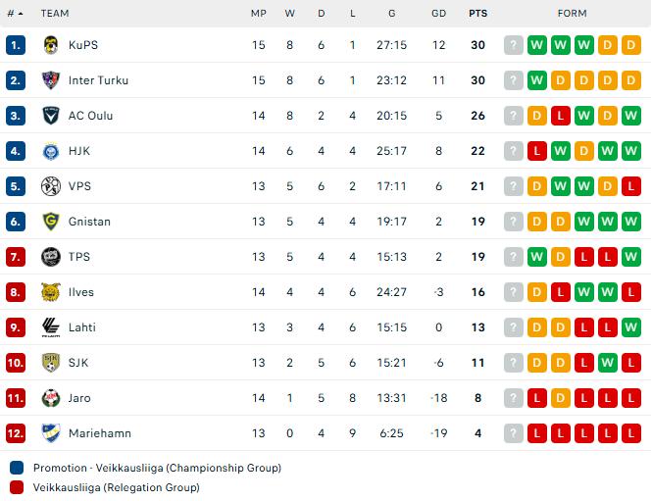
Task: Click KuPS upcoming match question mark badge
Action: pyautogui.click(x=514, y=45)
